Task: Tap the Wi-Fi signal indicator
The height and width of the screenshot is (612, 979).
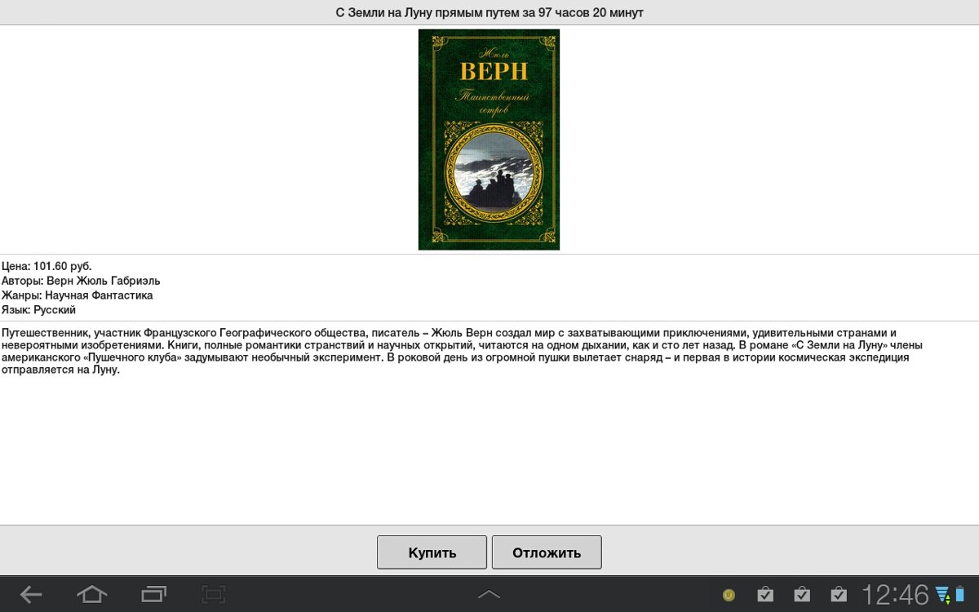Action: [x=942, y=594]
